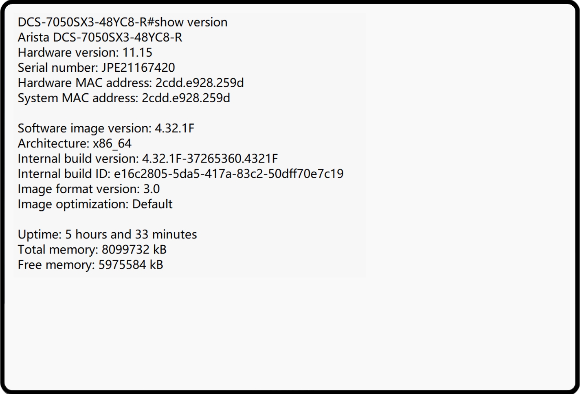580x394 pixels.
Task: Click the device prompt before the hash
Action: point(82,22)
